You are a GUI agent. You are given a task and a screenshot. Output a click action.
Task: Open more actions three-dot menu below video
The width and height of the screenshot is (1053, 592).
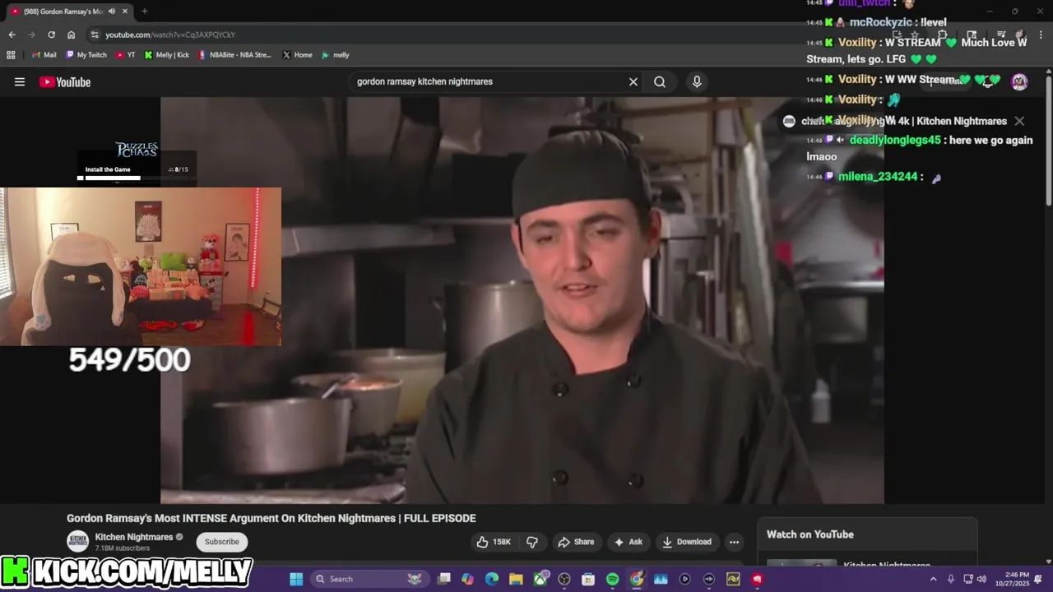tap(734, 542)
